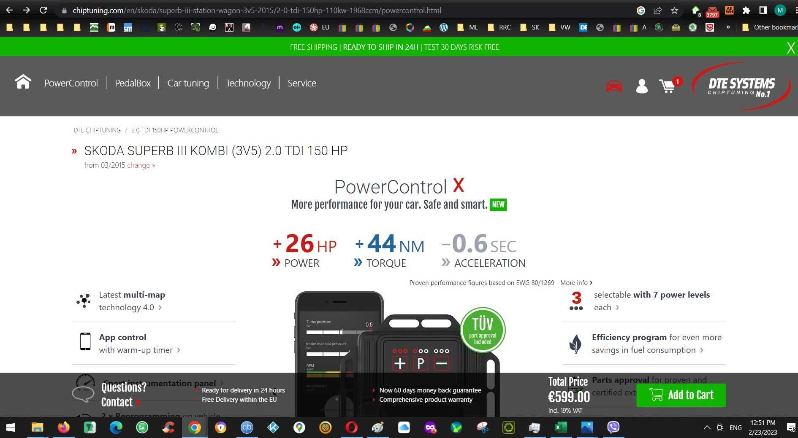
Task: Click the browser address bar URL
Action: [x=257, y=11]
